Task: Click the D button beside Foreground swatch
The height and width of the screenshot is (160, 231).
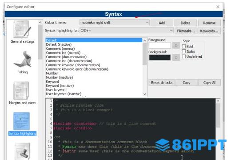Action: (176, 45)
